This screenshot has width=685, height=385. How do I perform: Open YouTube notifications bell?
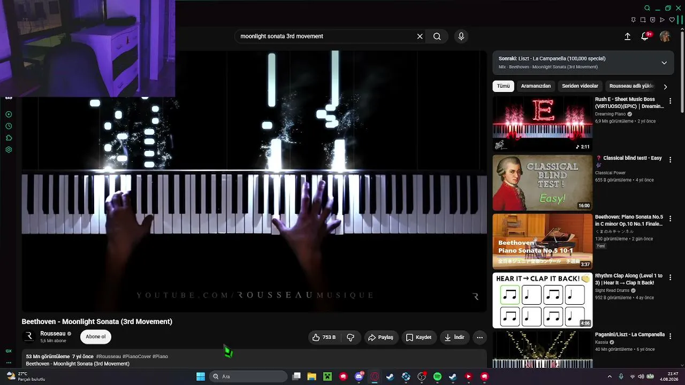(645, 36)
